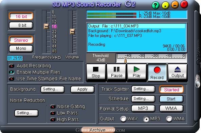
Task: Click the -20 mark on threshold scale
Action: (x=154, y=56)
